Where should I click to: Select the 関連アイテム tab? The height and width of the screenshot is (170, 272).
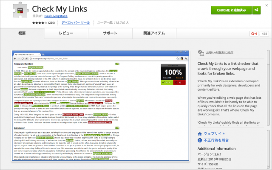click(153, 33)
